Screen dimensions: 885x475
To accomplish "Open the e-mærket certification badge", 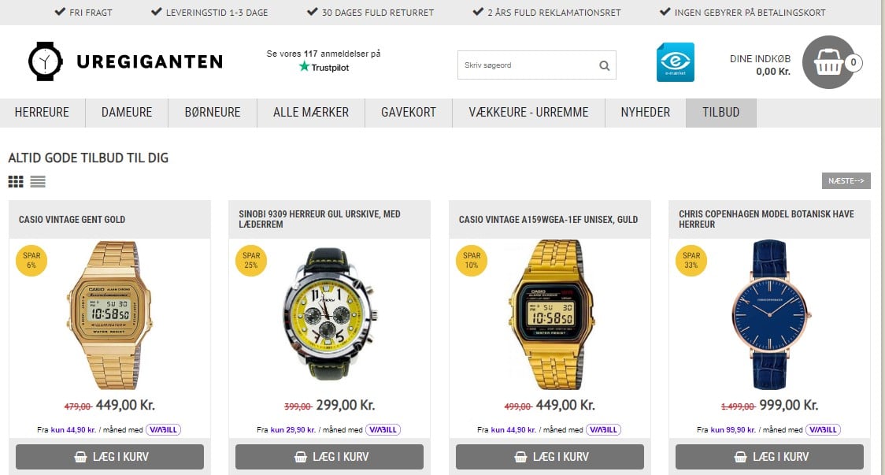I will (x=675, y=62).
